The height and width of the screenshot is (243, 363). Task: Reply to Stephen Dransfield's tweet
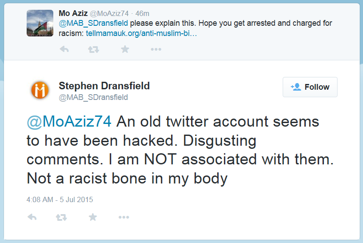[32, 217]
